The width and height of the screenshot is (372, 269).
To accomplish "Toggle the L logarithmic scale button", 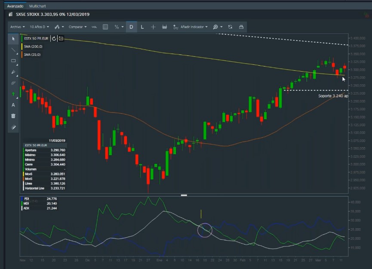I will click(142, 27).
